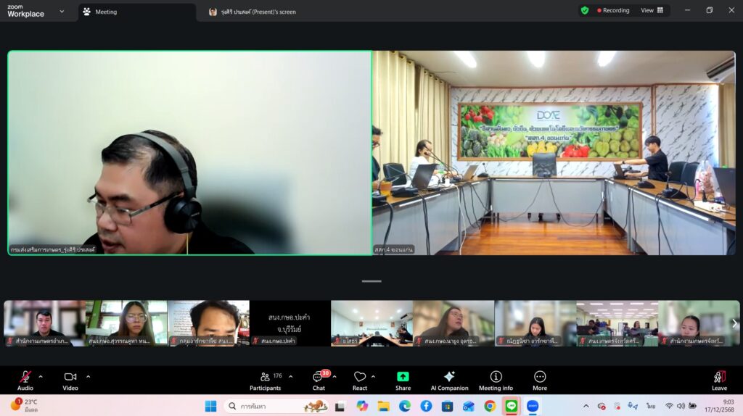
Task: Open AI Companion
Action: click(x=449, y=380)
